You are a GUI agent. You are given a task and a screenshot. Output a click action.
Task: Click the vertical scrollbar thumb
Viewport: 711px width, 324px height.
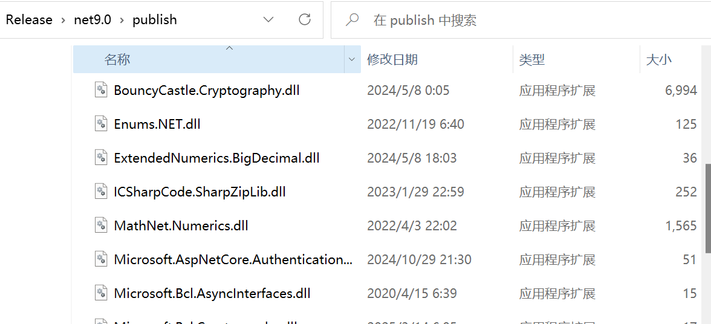click(x=708, y=209)
